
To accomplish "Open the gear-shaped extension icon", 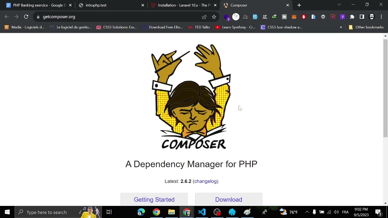I will [x=323, y=17].
